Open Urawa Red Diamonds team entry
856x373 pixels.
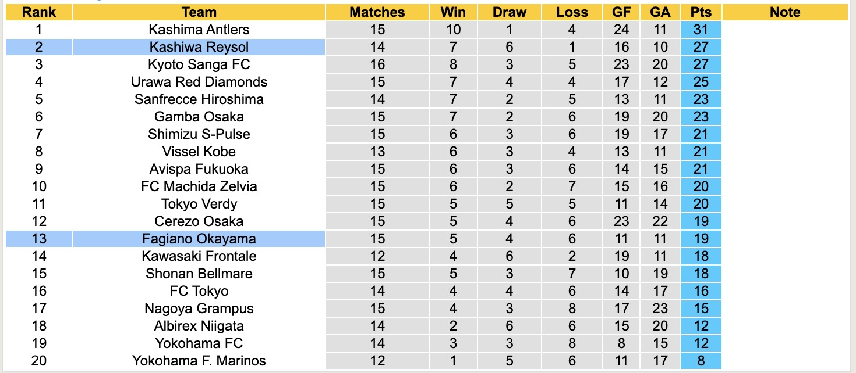[x=199, y=82]
